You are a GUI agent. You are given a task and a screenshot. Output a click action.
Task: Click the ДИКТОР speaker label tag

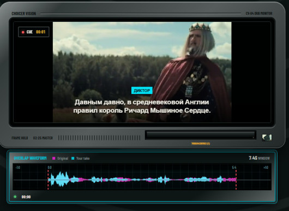pyautogui.click(x=142, y=90)
